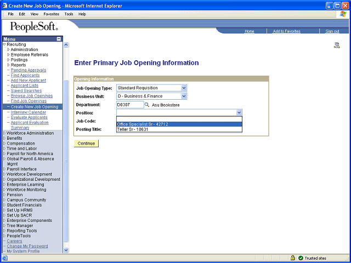Collapse the Recruiting menu folder

point(4,44)
